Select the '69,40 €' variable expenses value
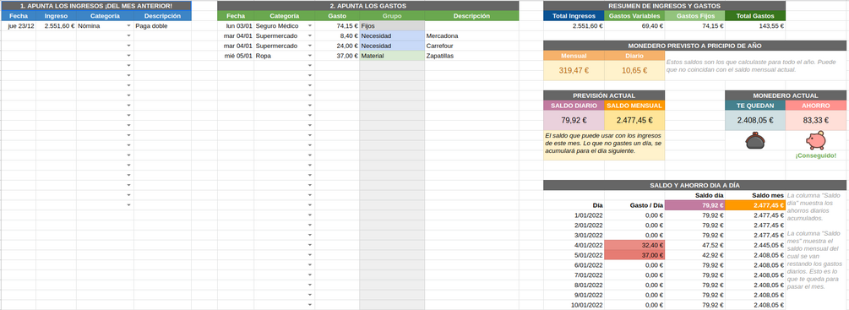 click(634, 25)
